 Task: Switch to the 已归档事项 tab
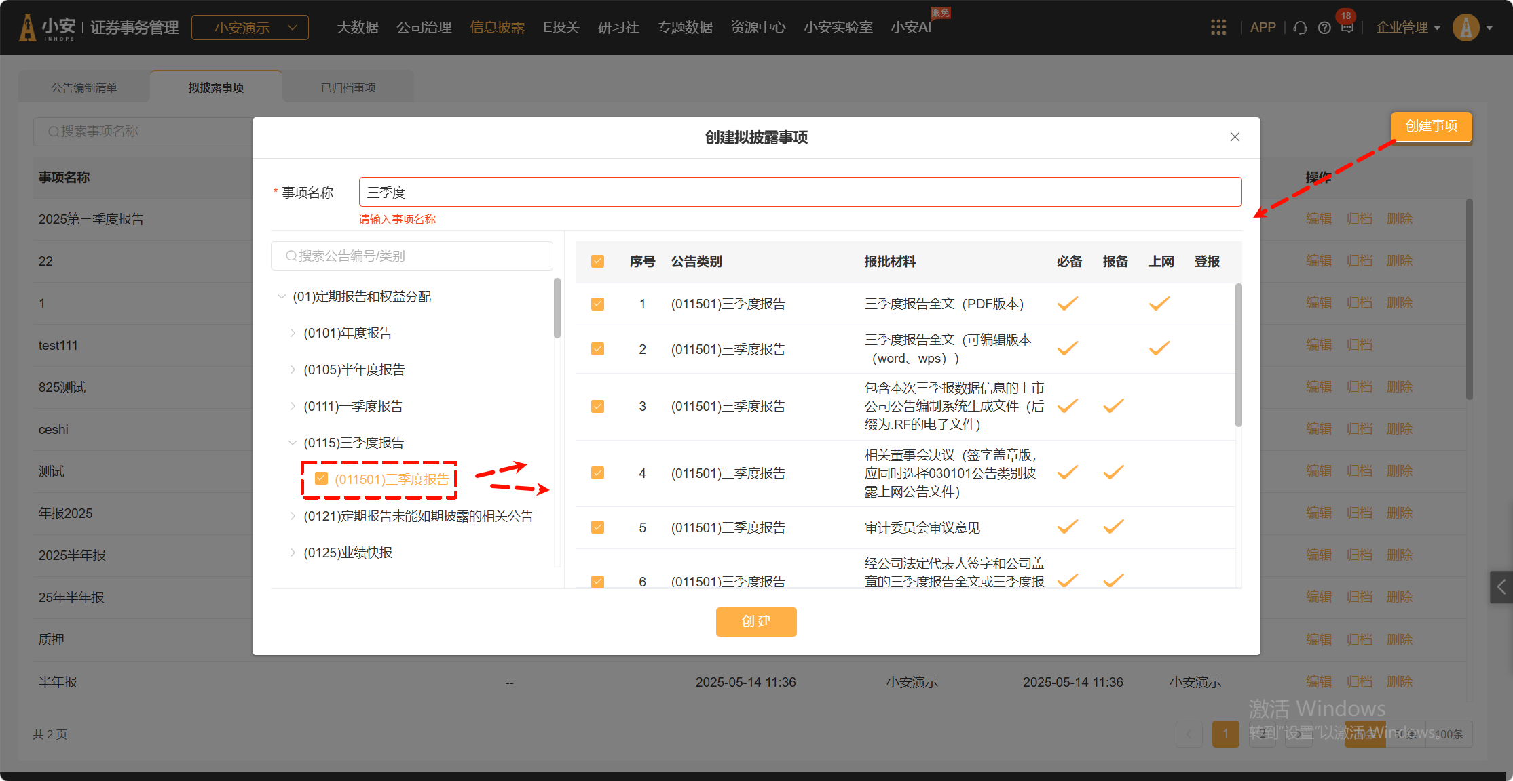click(x=348, y=87)
